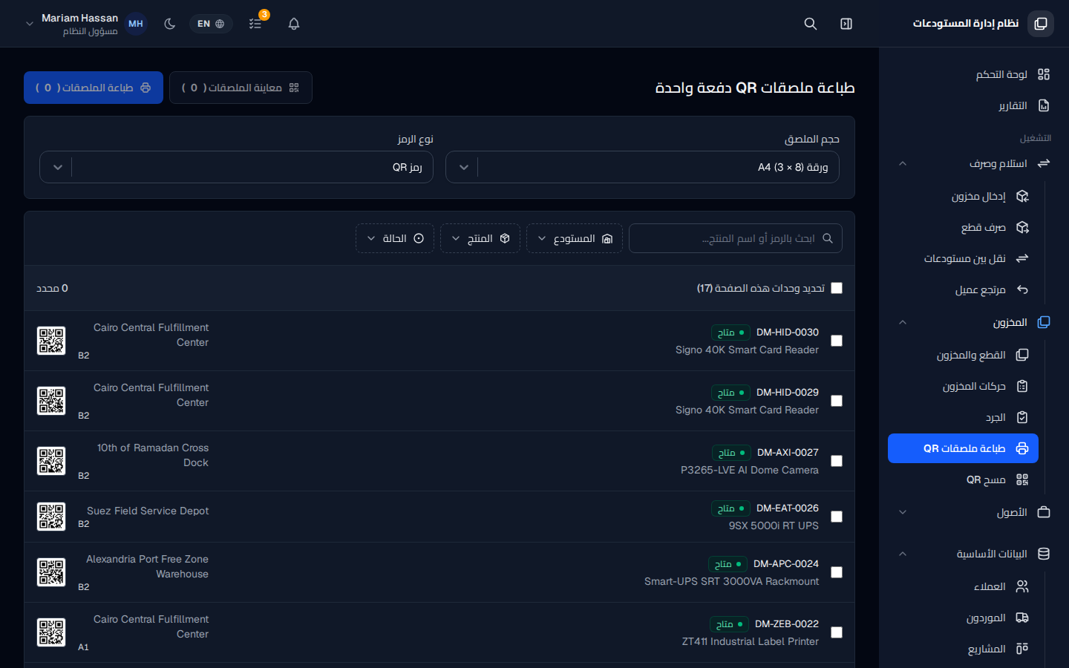This screenshot has height=668, width=1069.
Task: Expand the الأصول sidebar group
Action: 972,512
